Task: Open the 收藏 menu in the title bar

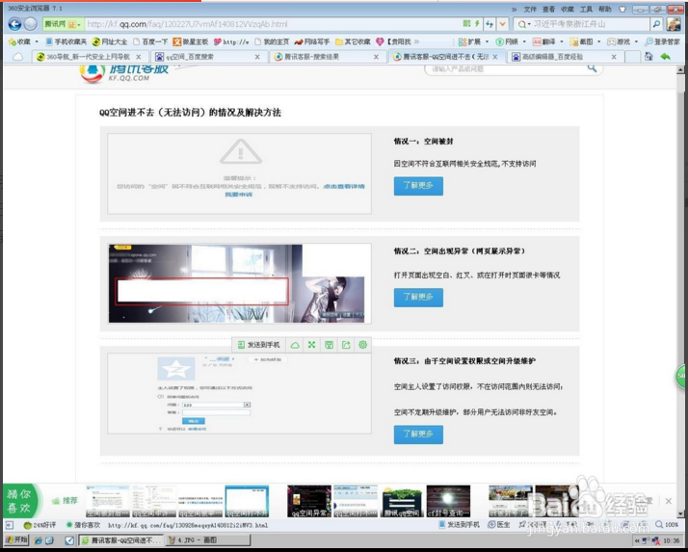Action: tap(568, 9)
